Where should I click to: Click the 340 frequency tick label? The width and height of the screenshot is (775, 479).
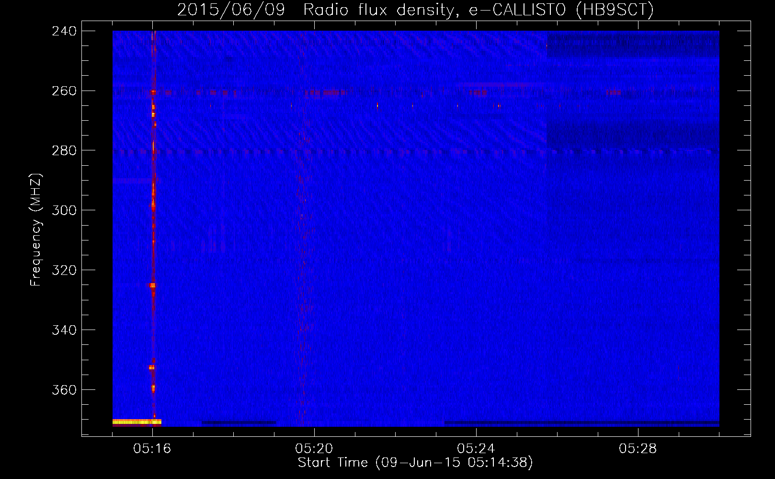coord(64,331)
